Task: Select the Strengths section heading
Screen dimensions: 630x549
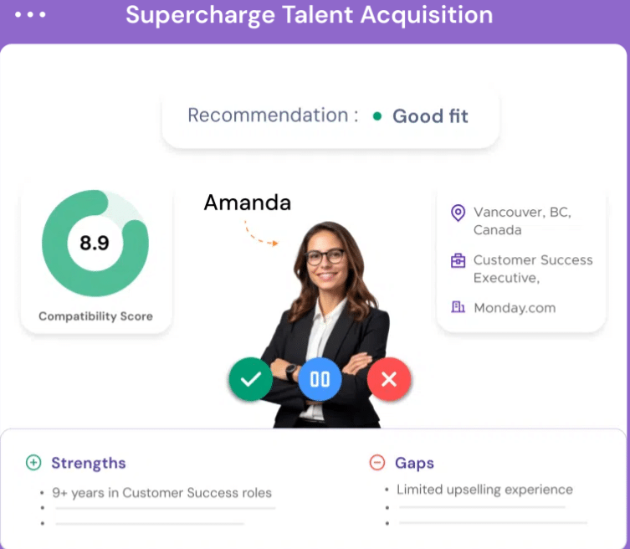Action: (89, 463)
